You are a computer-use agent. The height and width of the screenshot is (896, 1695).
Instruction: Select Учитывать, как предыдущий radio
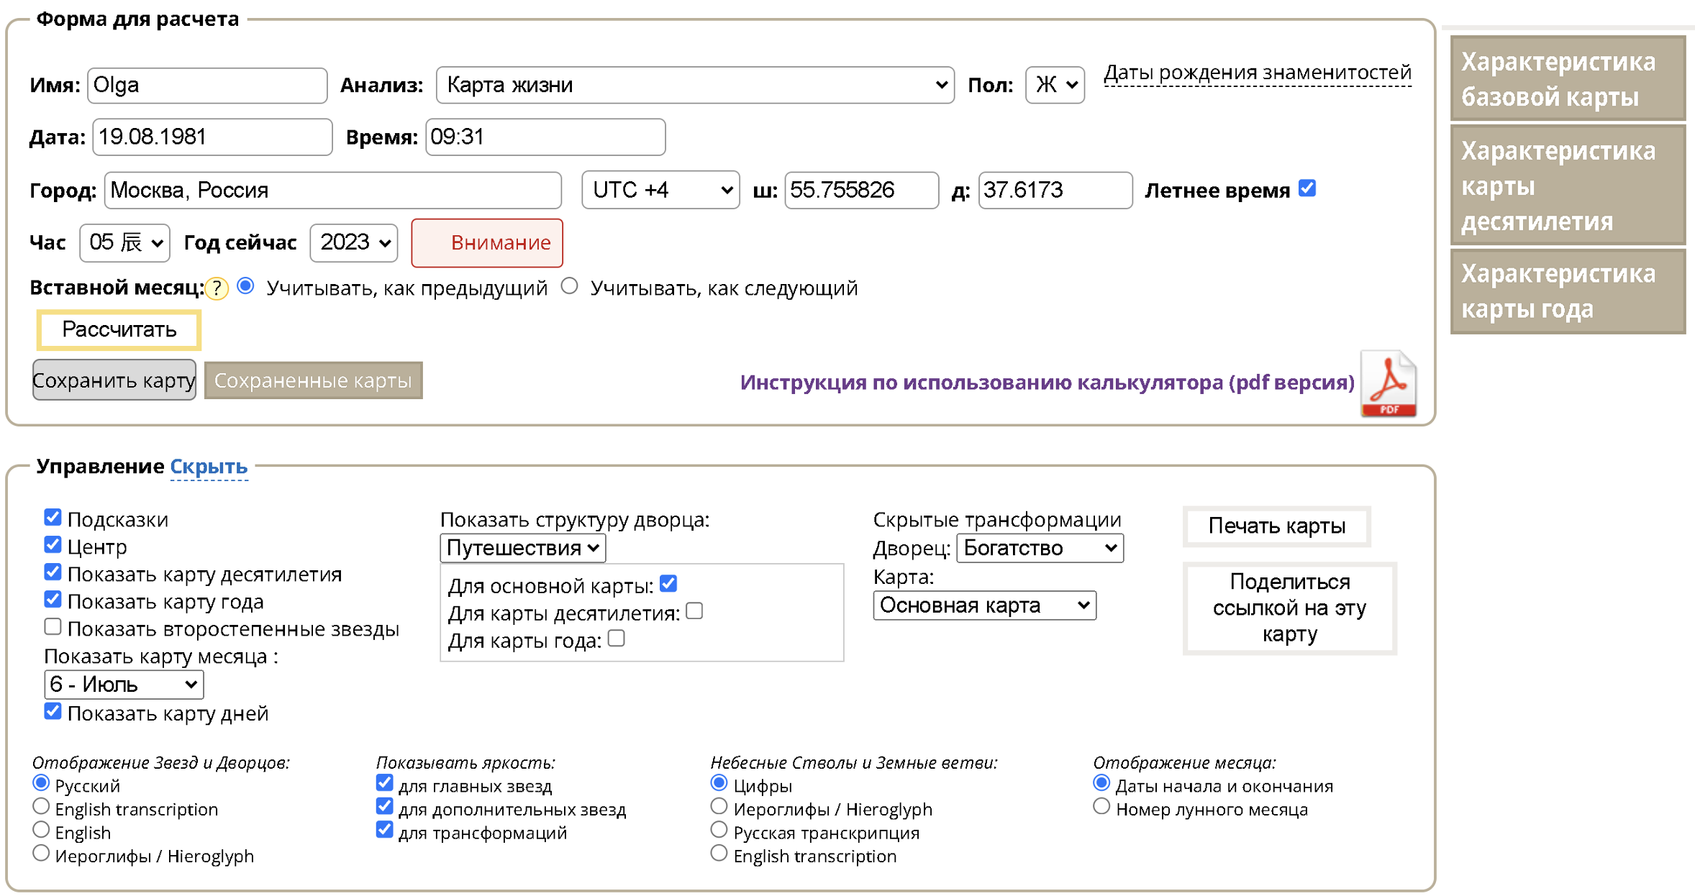click(x=246, y=286)
